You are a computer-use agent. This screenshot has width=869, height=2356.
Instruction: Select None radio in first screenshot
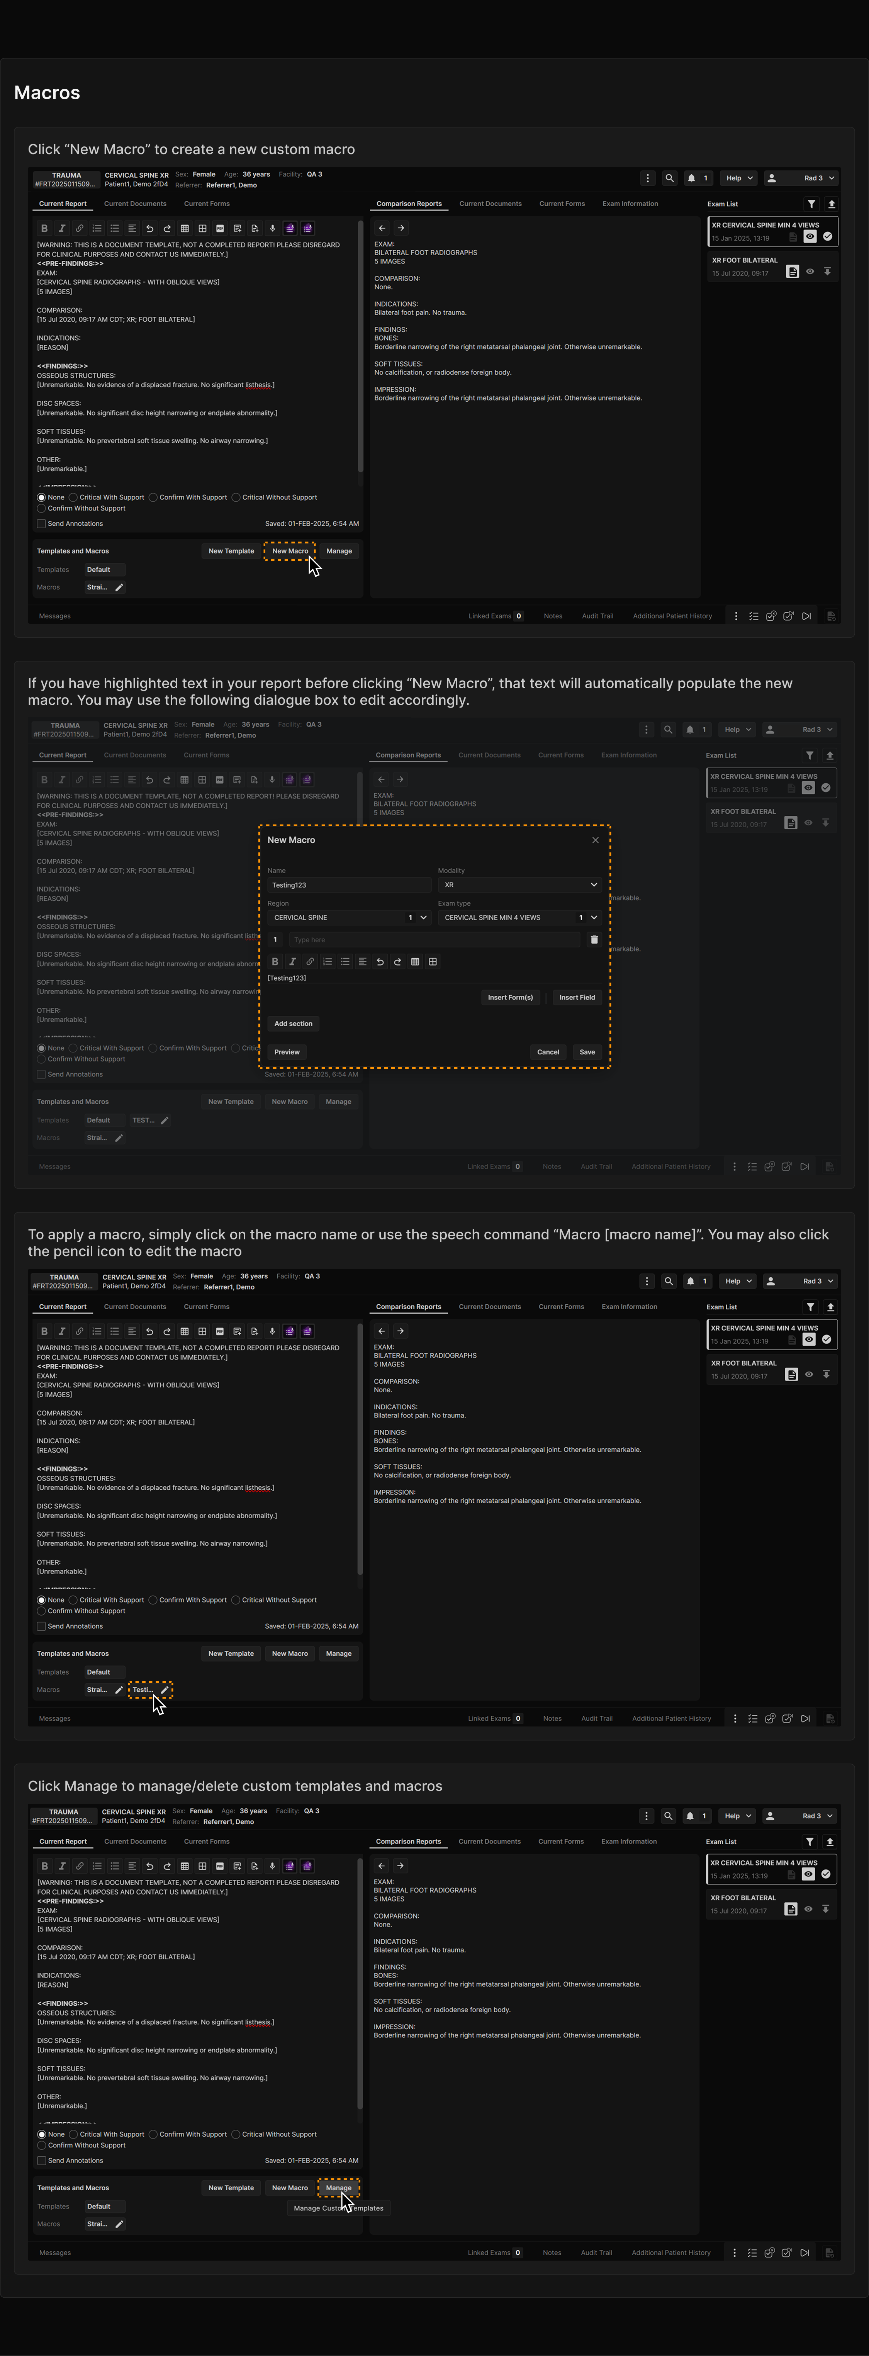pos(41,497)
